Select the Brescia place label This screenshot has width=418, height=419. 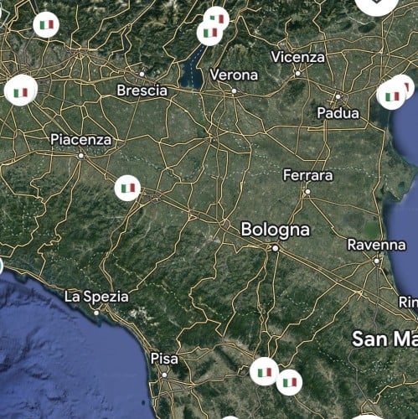click(142, 91)
